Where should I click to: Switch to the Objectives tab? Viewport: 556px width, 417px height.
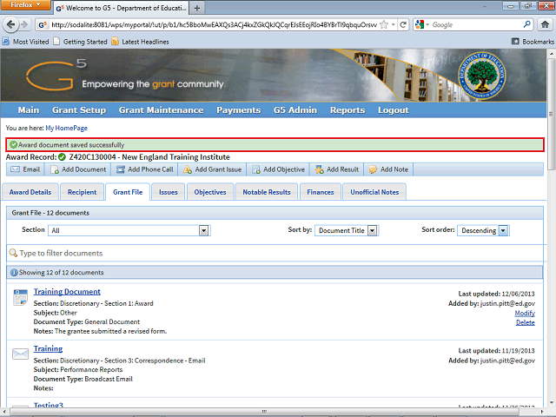[x=210, y=192]
